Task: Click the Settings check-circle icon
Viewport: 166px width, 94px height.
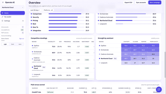Action: 2,21
